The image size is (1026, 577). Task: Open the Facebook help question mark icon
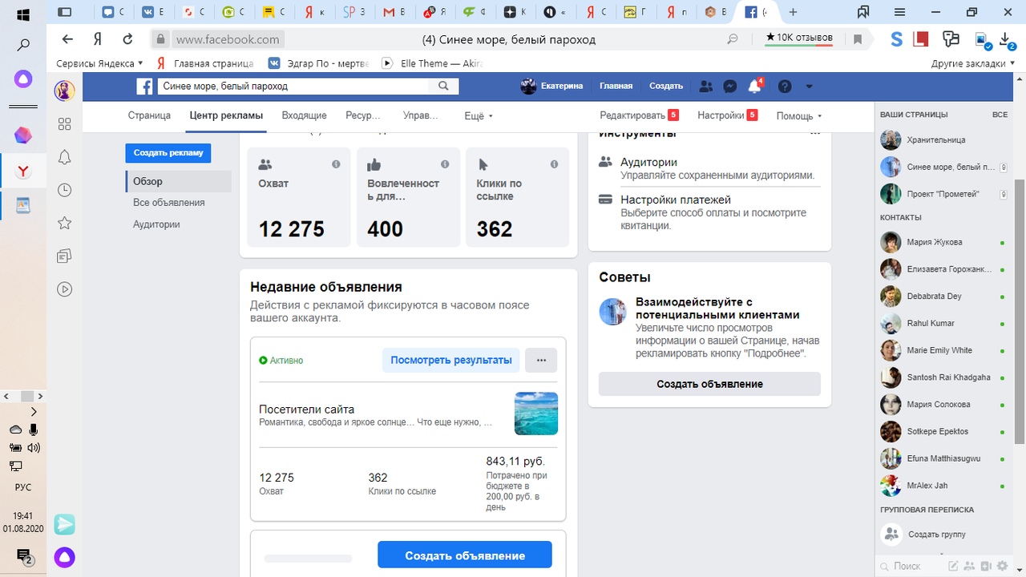pos(785,87)
